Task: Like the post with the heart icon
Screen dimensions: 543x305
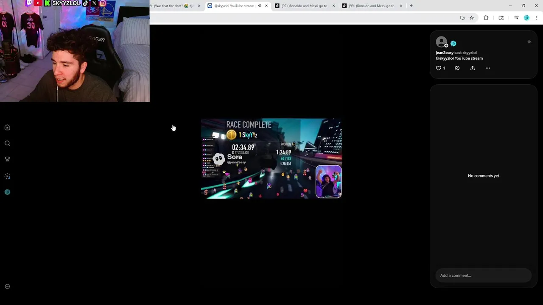Action: [x=439, y=68]
